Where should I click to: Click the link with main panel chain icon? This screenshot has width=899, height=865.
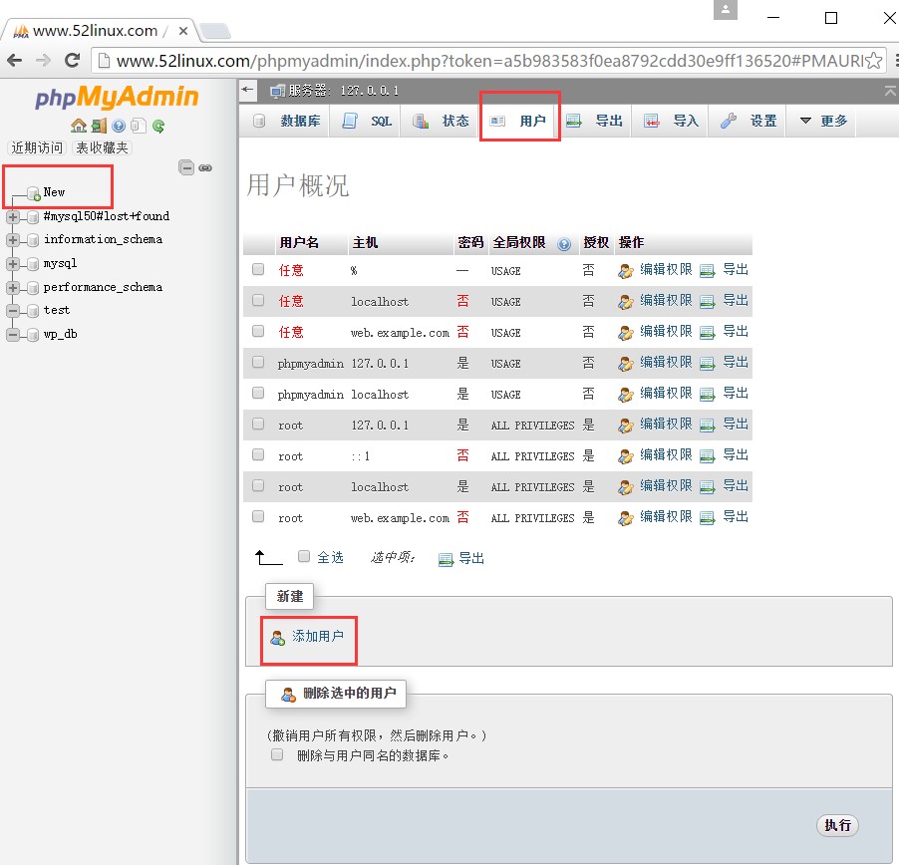[205, 168]
